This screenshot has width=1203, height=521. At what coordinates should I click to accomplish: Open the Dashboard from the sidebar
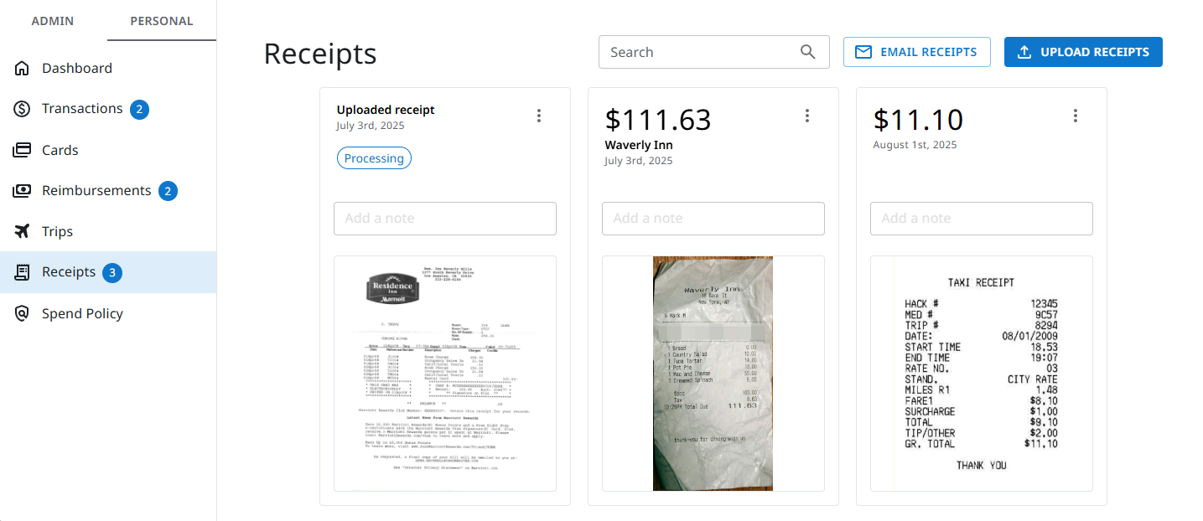[x=76, y=68]
